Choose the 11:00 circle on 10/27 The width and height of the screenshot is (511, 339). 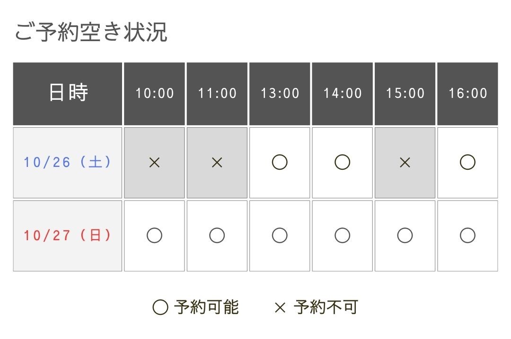[x=217, y=236]
